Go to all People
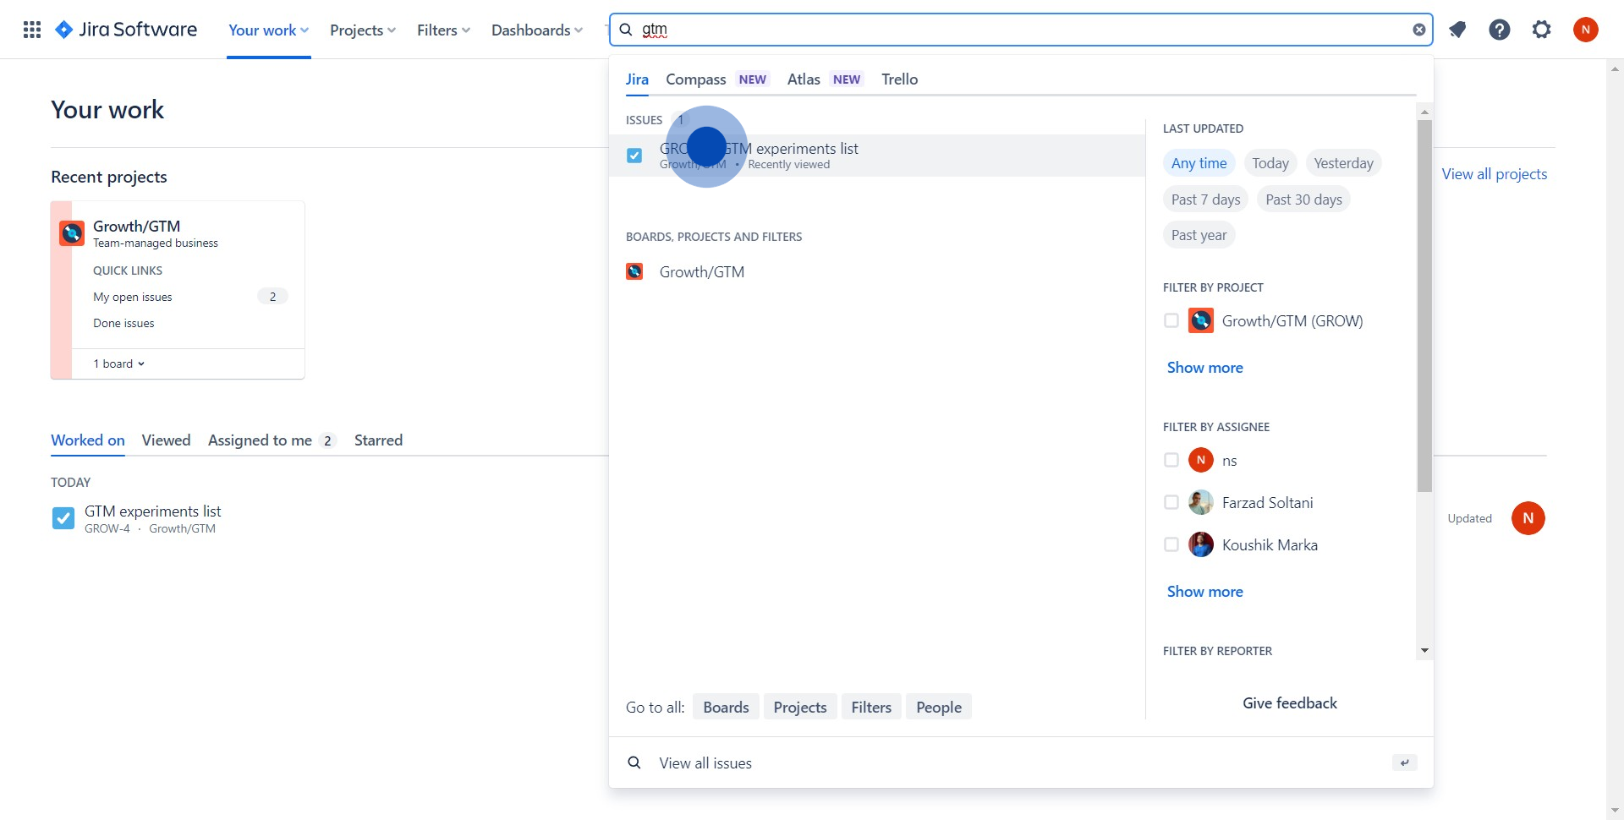 pos(939,707)
